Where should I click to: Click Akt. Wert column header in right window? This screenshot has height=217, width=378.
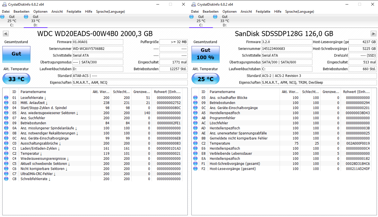[290, 92]
